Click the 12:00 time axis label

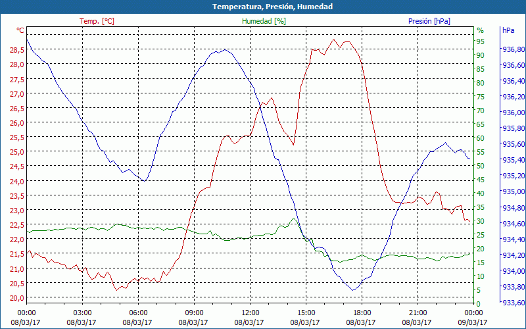(x=250, y=313)
